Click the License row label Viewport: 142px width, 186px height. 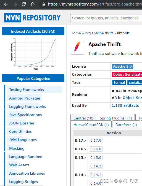[x=79, y=67]
